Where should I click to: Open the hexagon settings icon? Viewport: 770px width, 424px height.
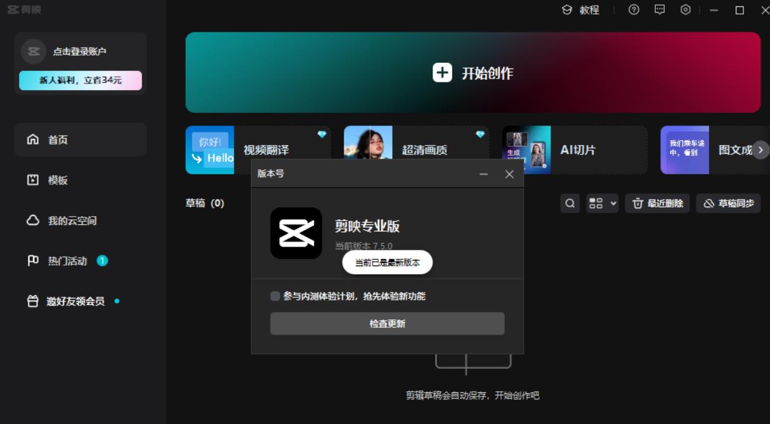click(686, 10)
